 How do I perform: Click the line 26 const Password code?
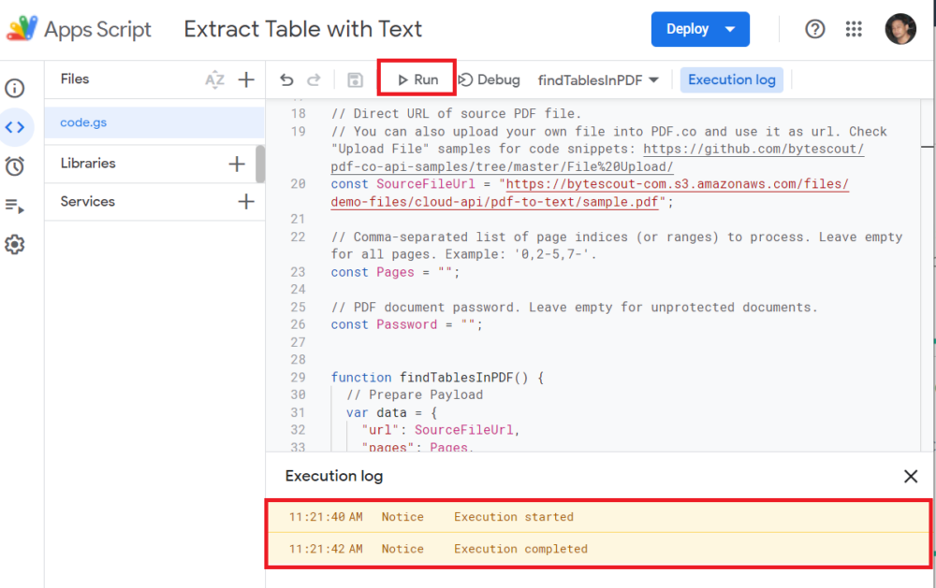point(407,324)
